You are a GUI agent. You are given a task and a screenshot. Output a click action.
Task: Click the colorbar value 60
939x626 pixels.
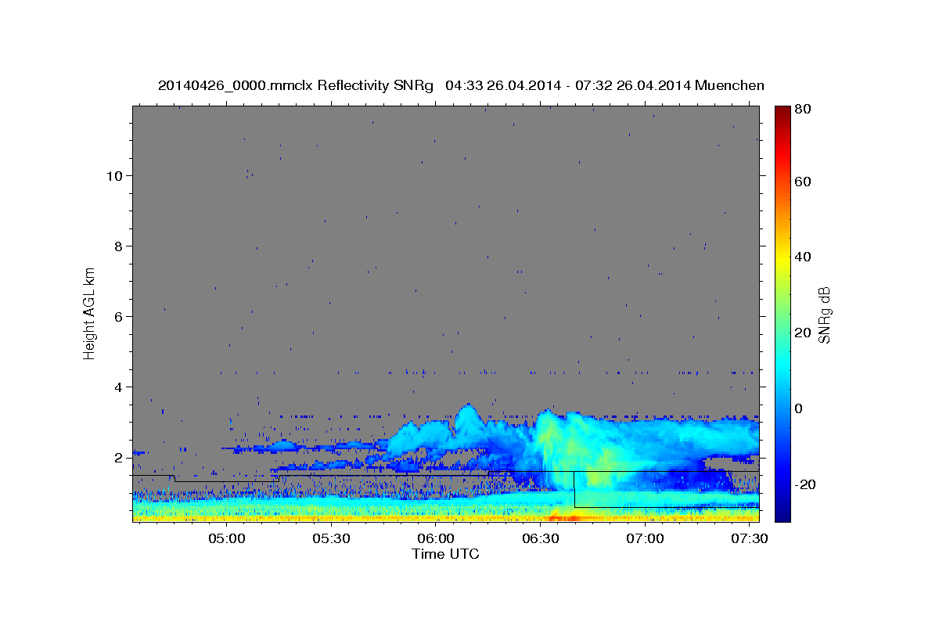802,182
